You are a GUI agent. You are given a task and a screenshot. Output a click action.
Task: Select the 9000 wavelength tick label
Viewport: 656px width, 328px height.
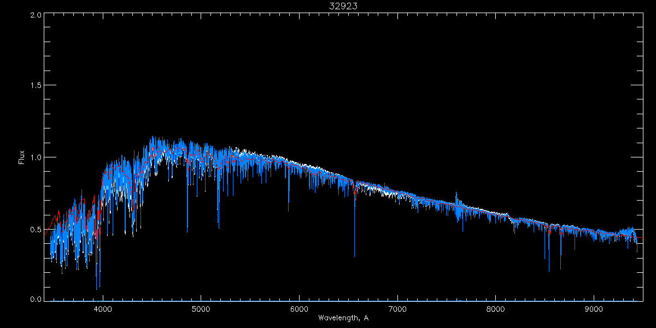(x=594, y=308)
